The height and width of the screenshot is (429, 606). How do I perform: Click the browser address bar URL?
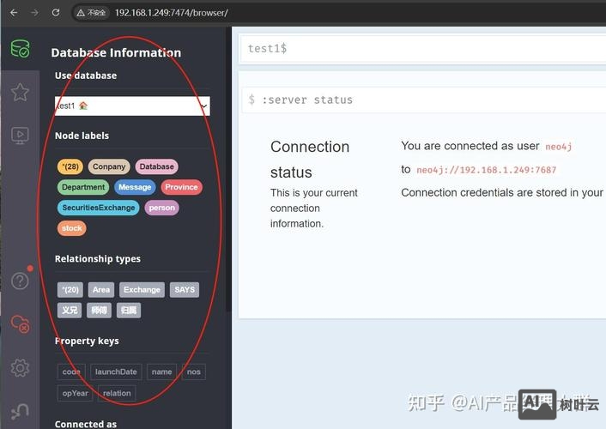pyautogui.click(x=172, y=13)
